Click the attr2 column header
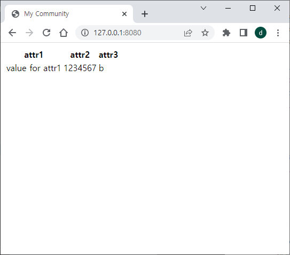290x255 pixels. [x=80, y=55]
